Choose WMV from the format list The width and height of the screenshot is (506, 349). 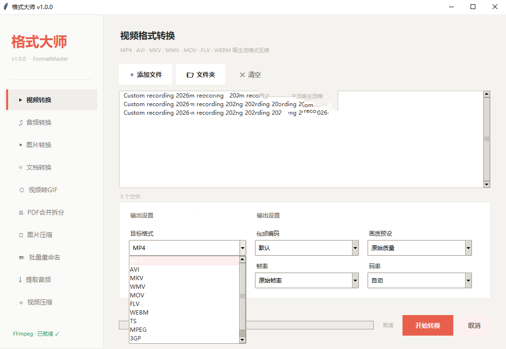point(184,287)
